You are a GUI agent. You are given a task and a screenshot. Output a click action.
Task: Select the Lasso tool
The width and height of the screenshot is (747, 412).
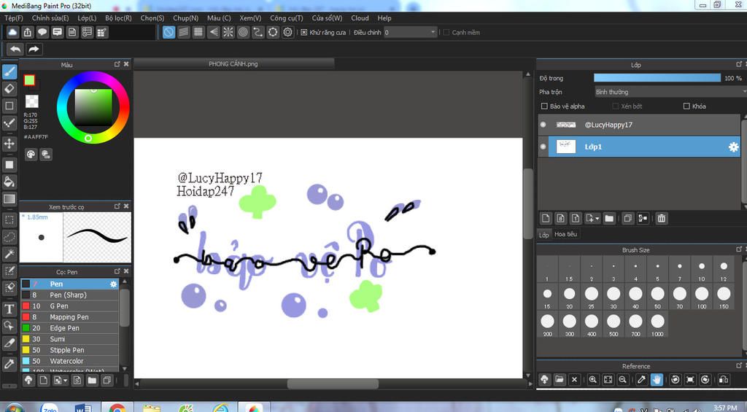(9, 237)
